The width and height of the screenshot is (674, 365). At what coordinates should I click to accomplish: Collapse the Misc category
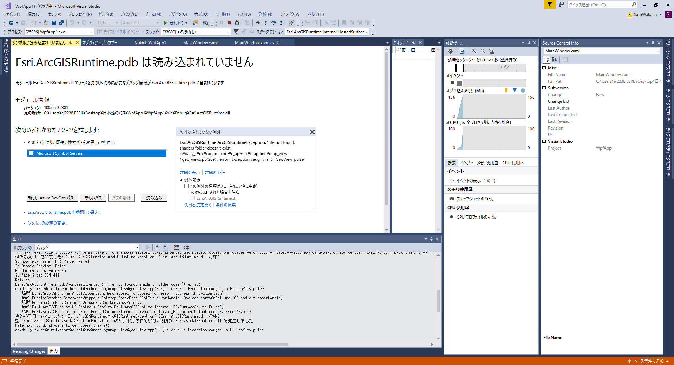point(544,68)
